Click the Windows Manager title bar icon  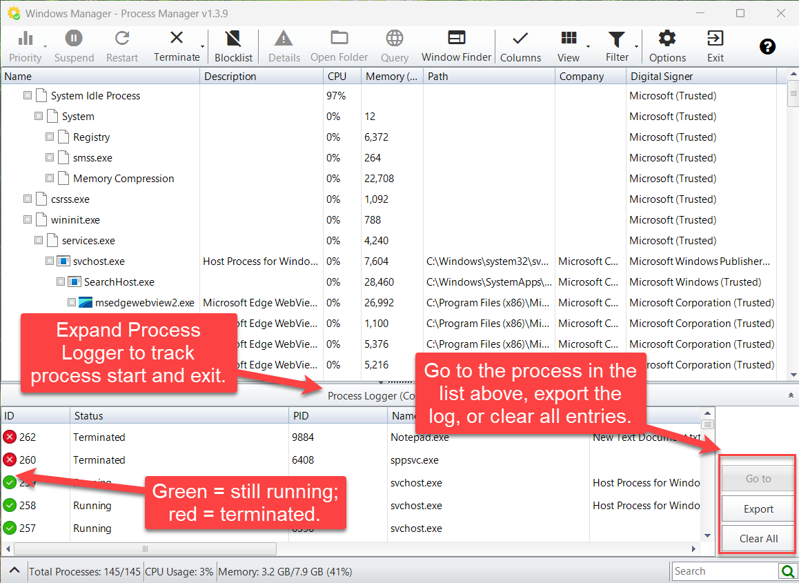click(14, 13)
